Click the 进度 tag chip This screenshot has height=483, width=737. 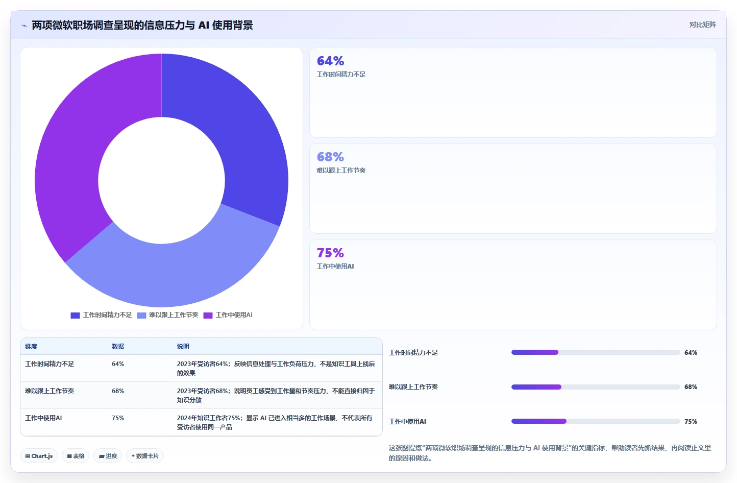pyautogui.click(x=108, y=456)
